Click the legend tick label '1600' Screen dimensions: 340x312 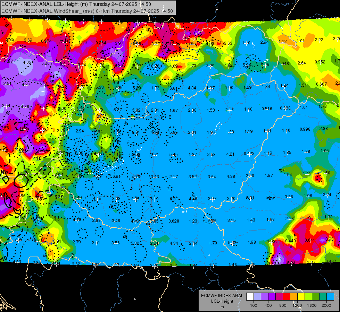point(312,305)
